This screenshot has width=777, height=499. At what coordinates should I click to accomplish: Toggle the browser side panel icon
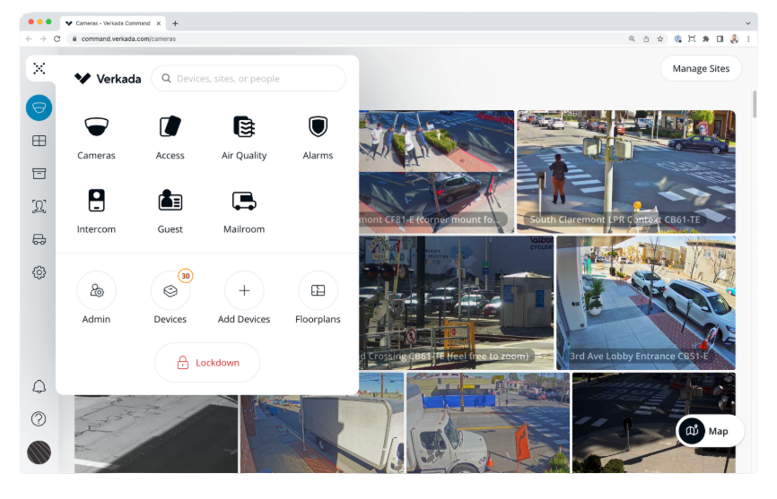[720, 39]
